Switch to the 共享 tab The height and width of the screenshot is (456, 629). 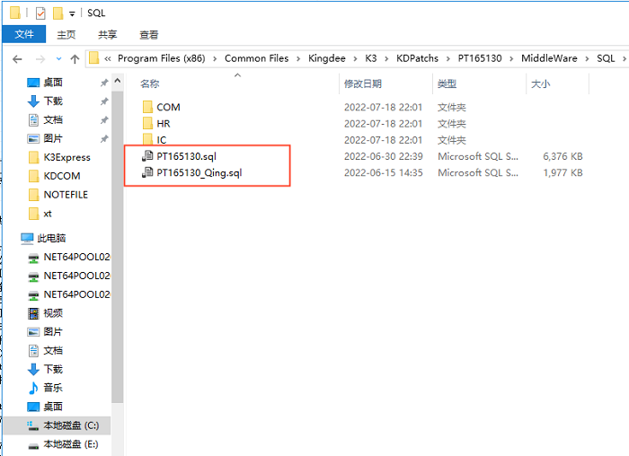point(108,34)
